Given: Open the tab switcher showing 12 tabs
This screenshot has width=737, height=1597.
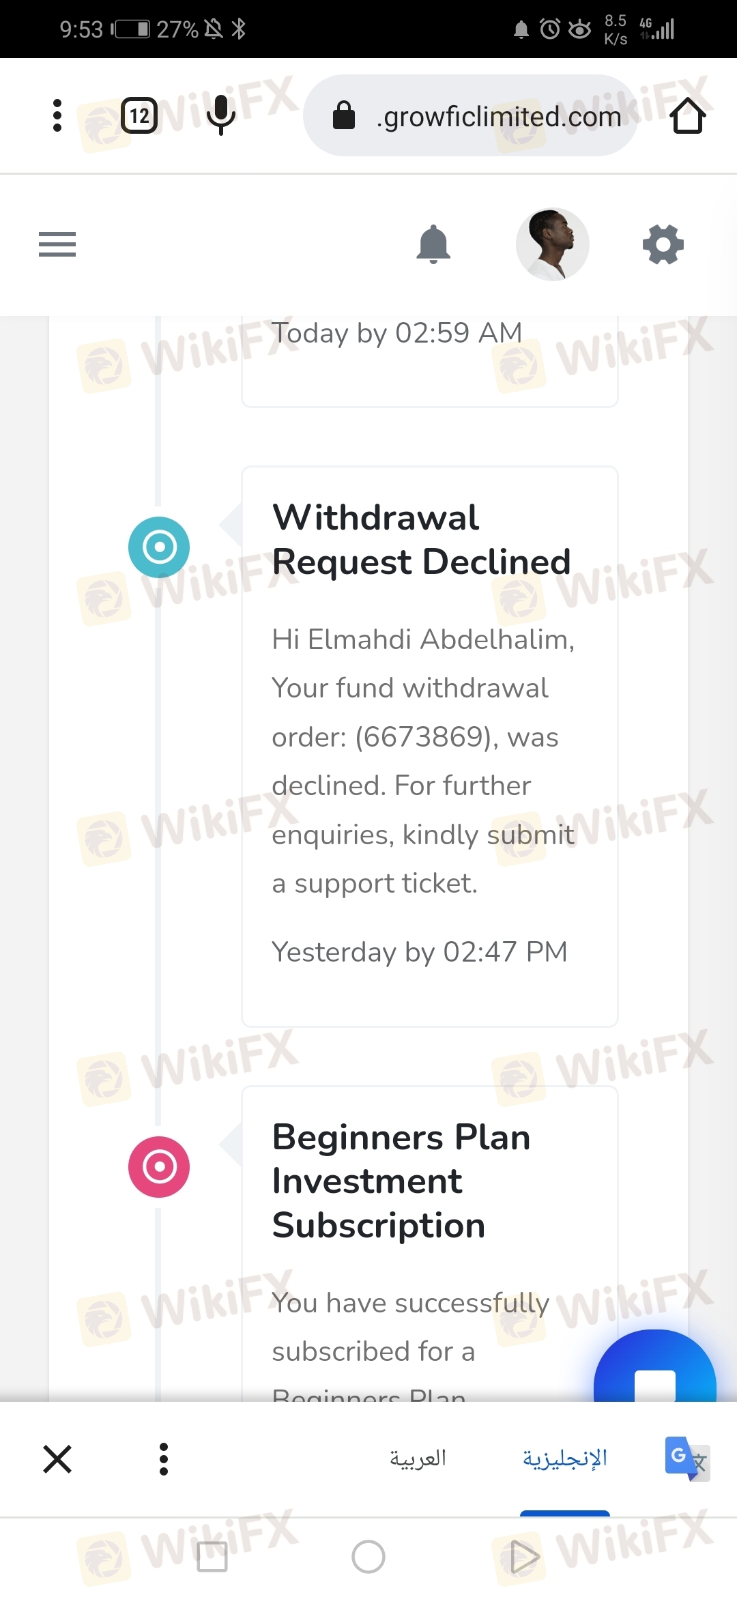Looking at the screenshot, I should 139,115.
